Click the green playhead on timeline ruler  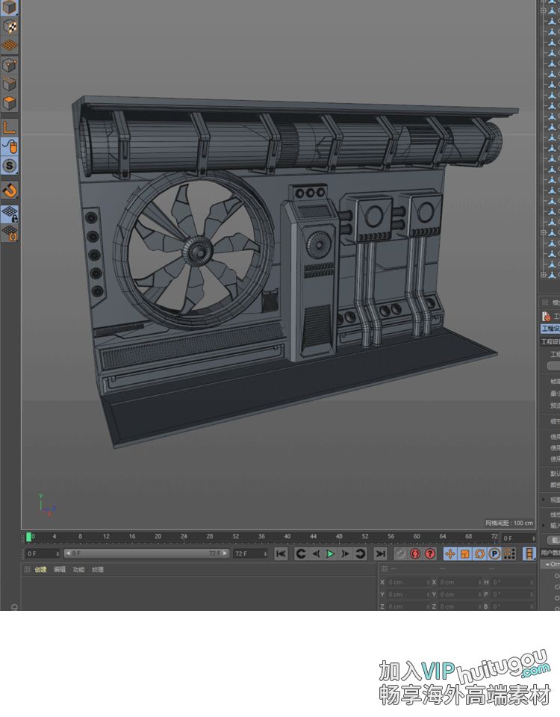pos(28,536)
